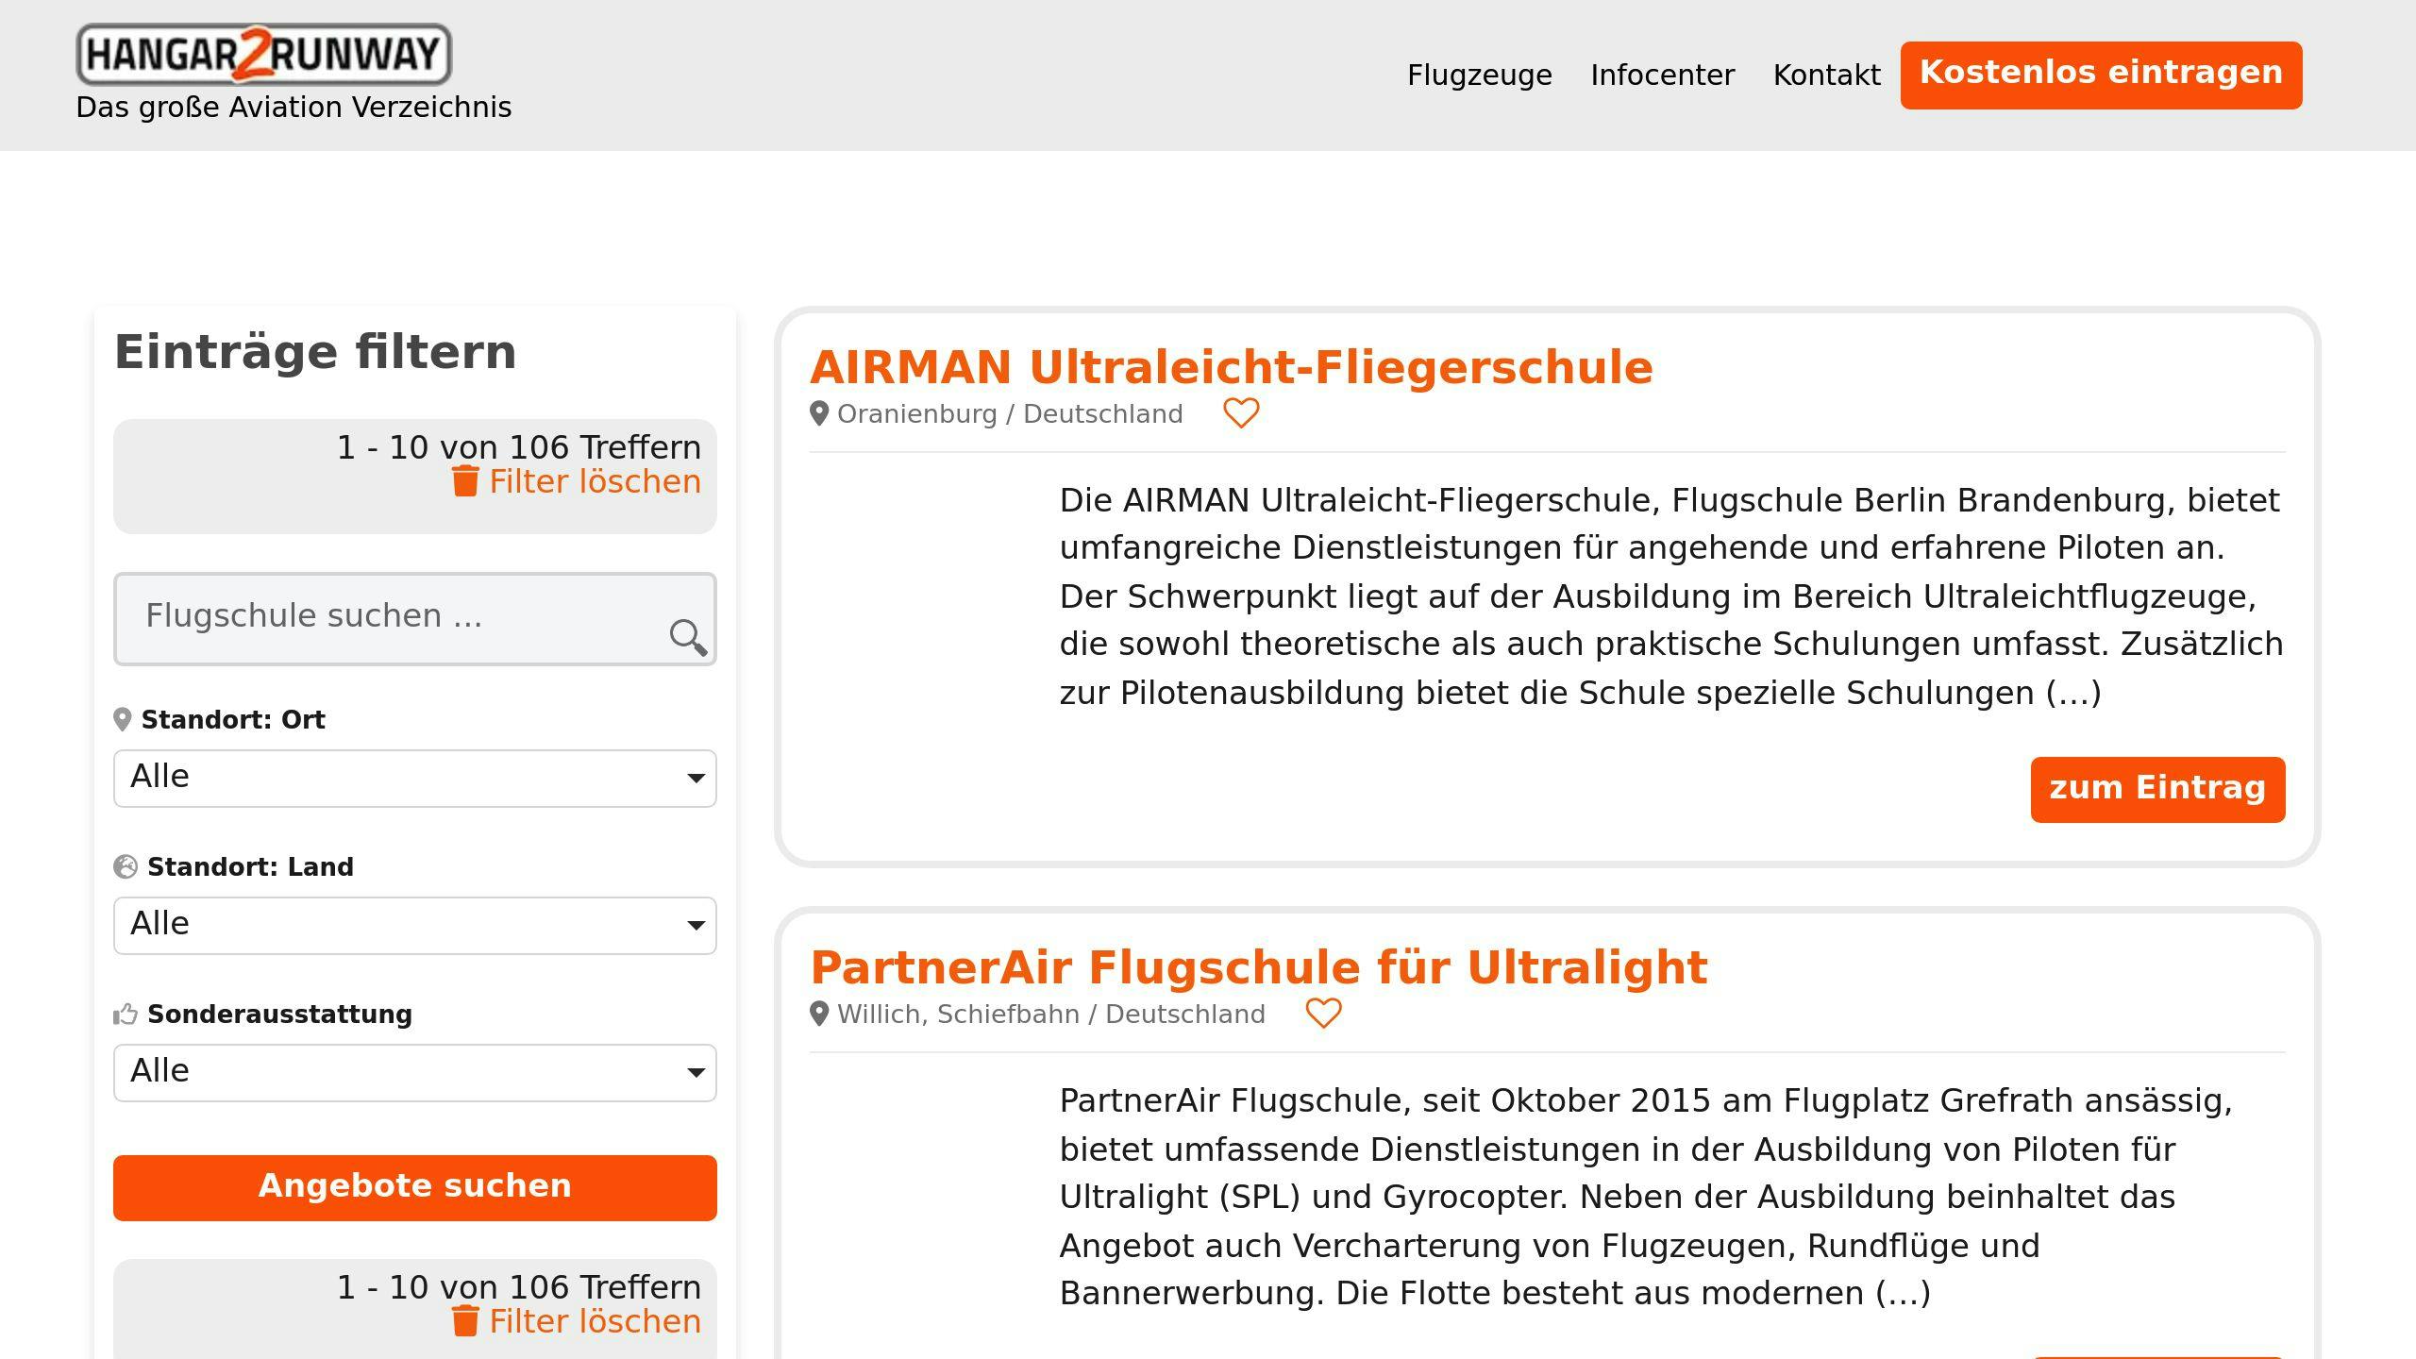The image size is (2416, 1359).
Task: Click the bottom trash icon Filter löschen
Action: click(x=465, y=1321)
